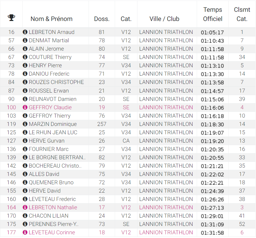The width and height of the screenshot is (256, 238).
Task: Select the Doss. column header
Action: click(102, 19)
